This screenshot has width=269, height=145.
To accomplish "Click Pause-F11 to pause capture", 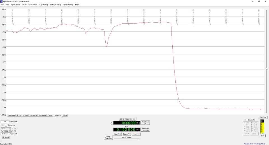I will click(127, 134).
